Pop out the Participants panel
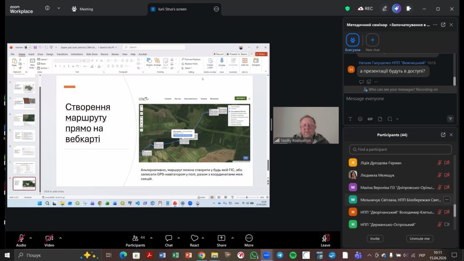 click(x=443, y=135)
